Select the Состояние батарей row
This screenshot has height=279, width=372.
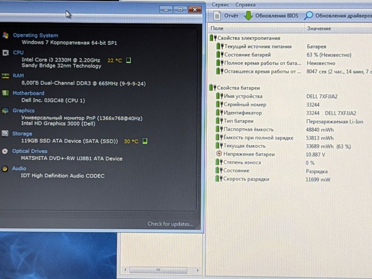294,55
